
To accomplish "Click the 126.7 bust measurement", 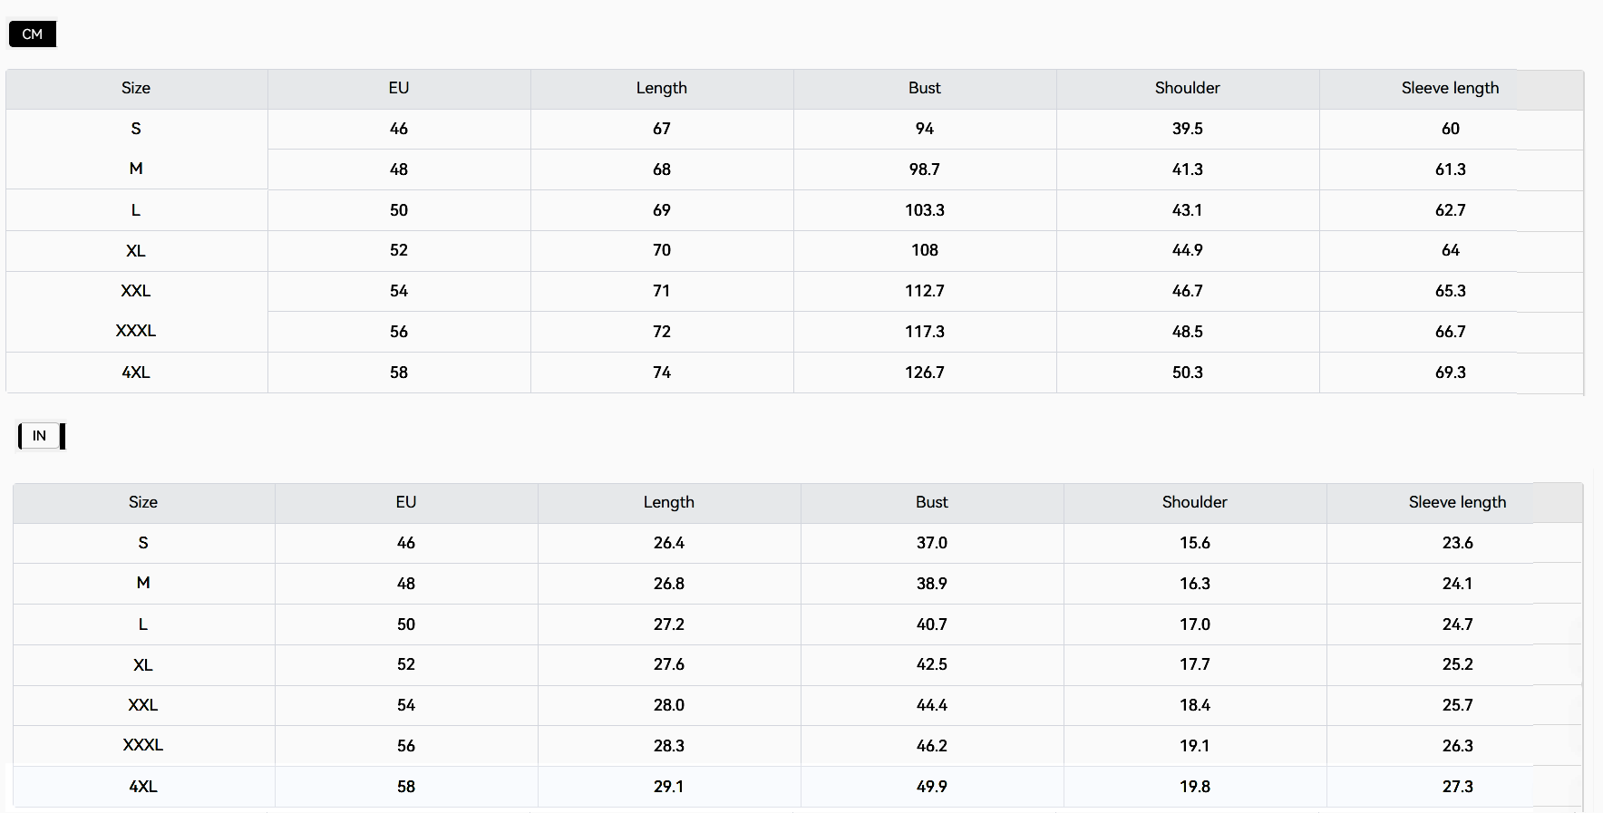I will [x=924, y=373].
